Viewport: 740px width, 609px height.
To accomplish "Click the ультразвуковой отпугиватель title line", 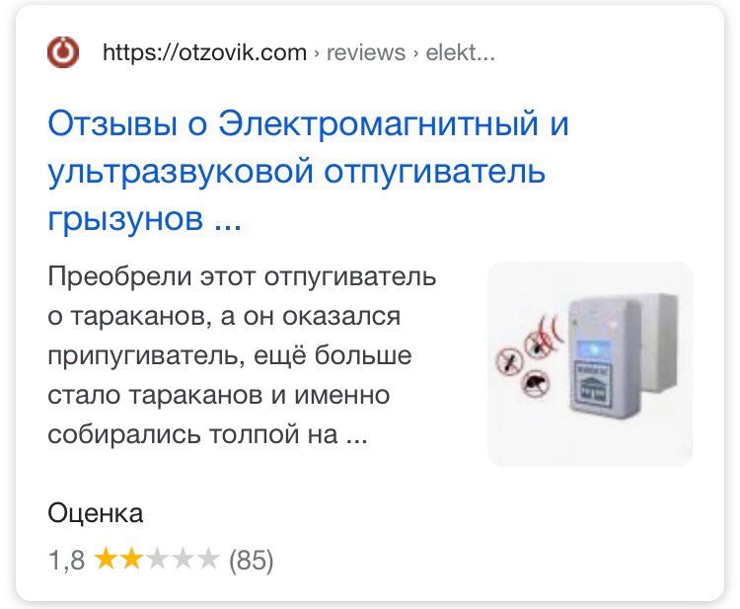I will point(296,172).
